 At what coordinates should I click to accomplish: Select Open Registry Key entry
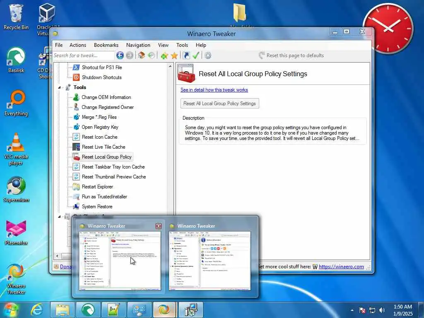[100, 127]
